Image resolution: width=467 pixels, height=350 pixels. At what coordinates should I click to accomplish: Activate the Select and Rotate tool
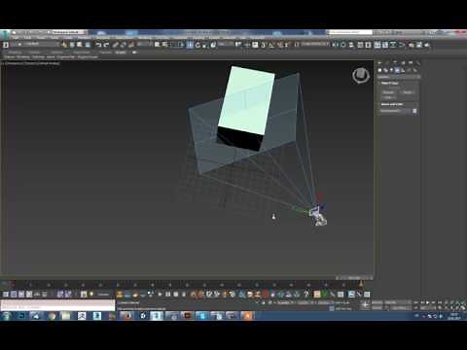pos(198,45)
